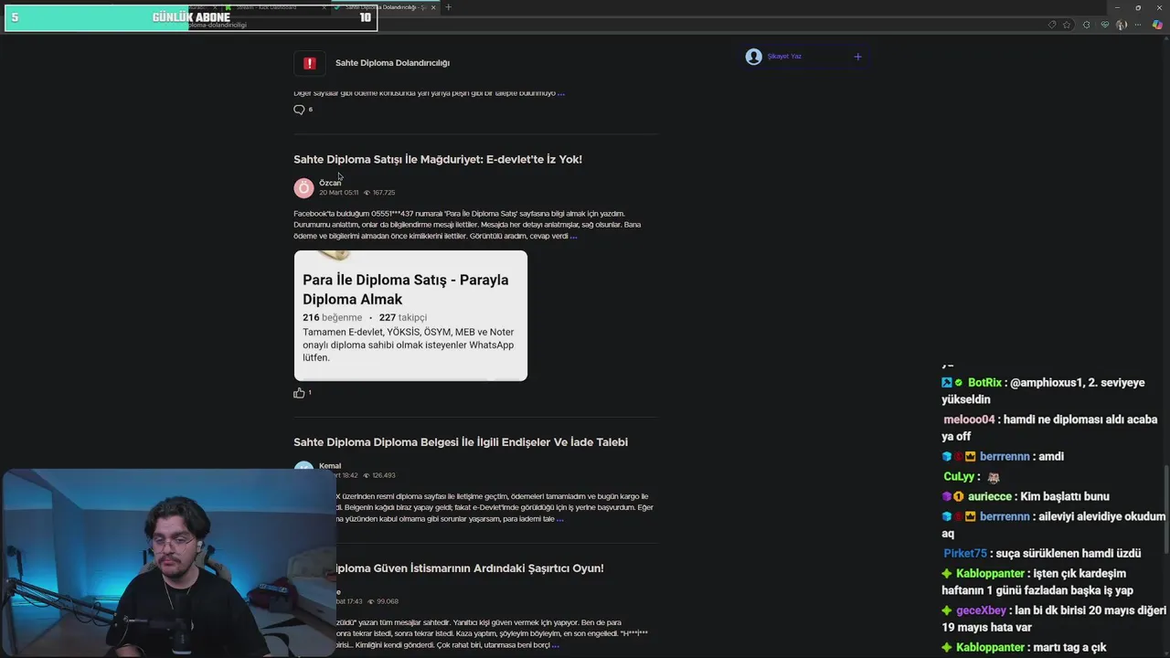
Task: Click '216 beğenme' in the image card
Action: (x=333, y=318)
